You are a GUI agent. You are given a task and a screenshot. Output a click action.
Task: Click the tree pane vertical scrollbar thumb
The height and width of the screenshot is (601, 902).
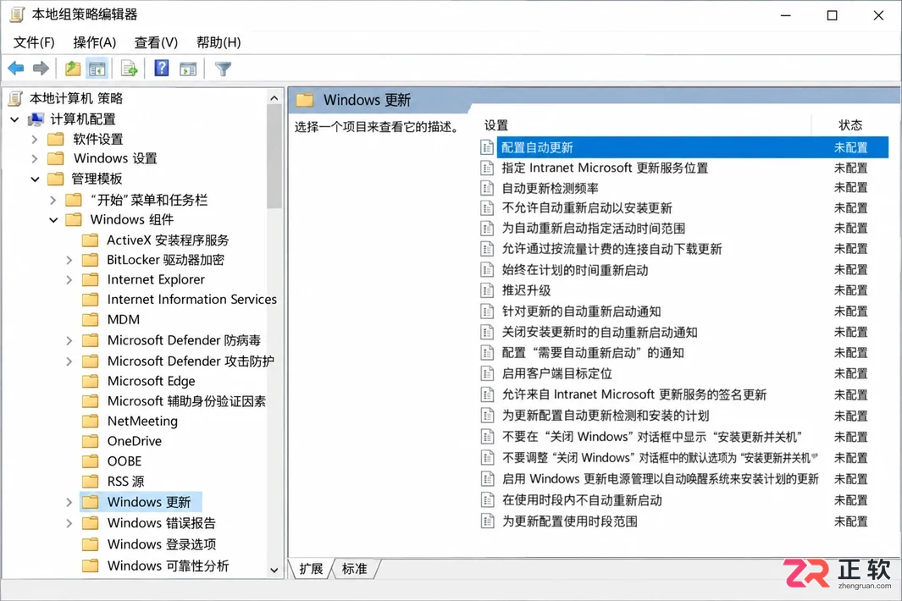[x=274, y=157]
